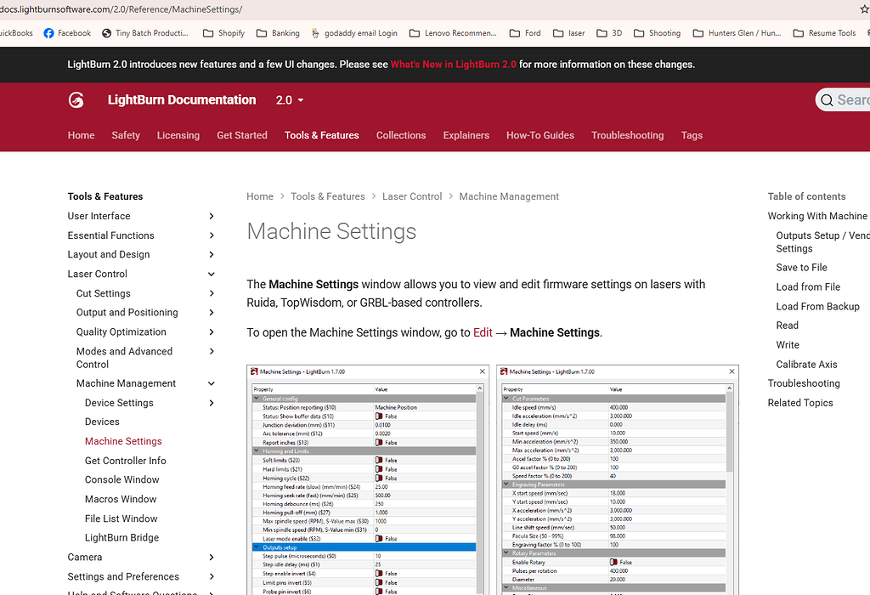This screenshot has height=595, width=870.
Task: Collapse Machine Management subsection
Action: (x=212, y=383)
